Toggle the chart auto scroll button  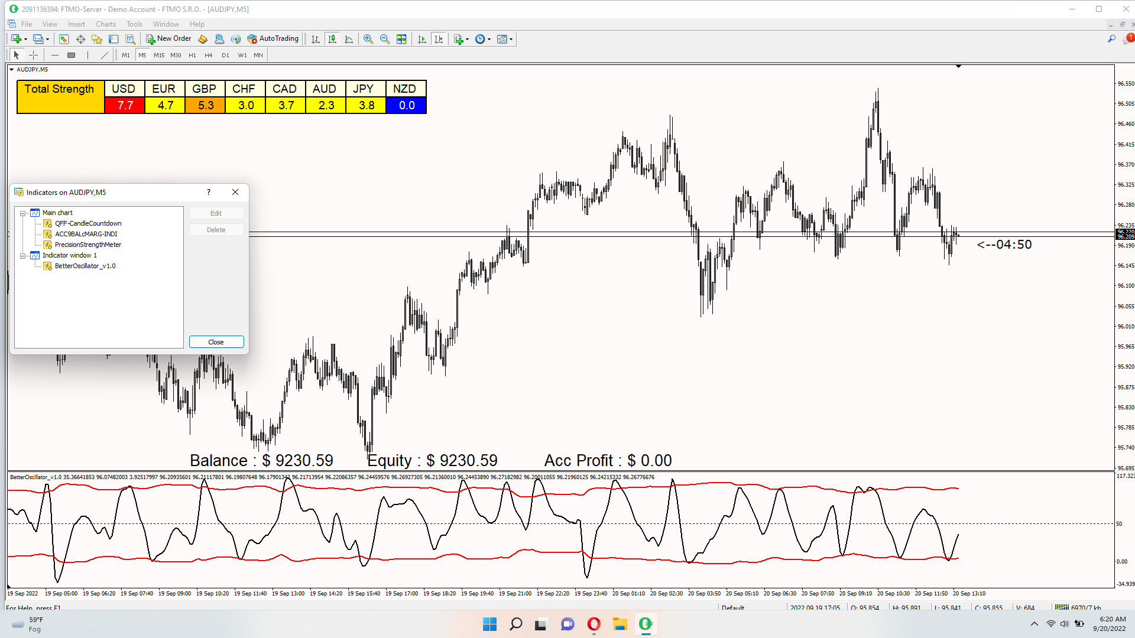click(421, 39)
